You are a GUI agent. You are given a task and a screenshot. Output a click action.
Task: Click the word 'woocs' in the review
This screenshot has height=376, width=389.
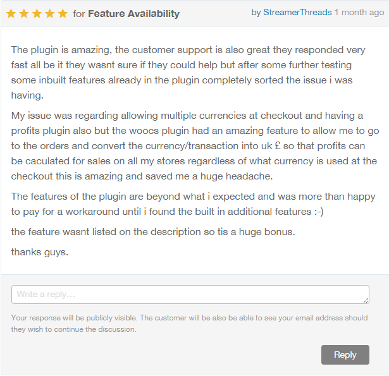pyautogui.click(x=144, y=131)
